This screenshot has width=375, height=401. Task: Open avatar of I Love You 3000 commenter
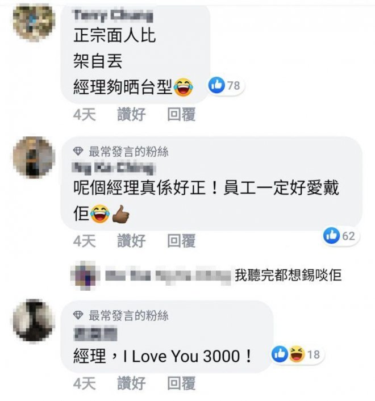[x=34, y=321]
